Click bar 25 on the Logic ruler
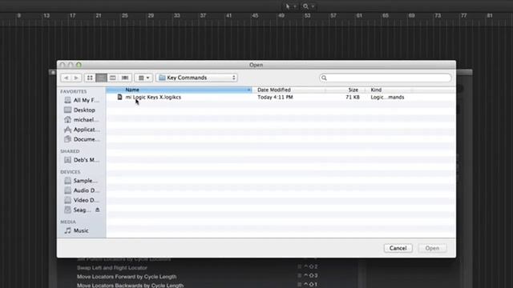 tap(124, 16)
